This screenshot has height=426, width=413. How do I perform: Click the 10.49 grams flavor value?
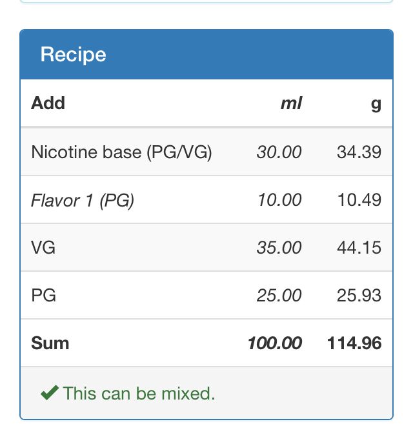359,199
